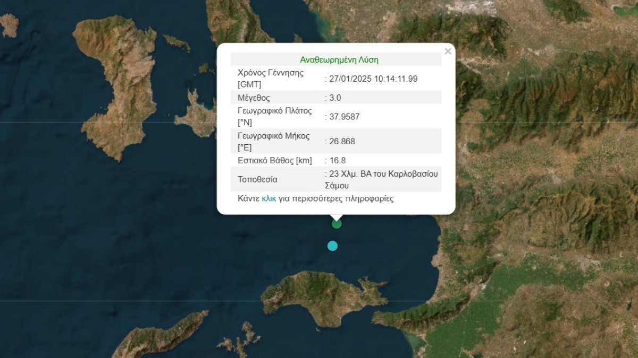Click the origin time value 27/01/2025 10:14:11.99
638x358 pixels.
coord(373,78)
